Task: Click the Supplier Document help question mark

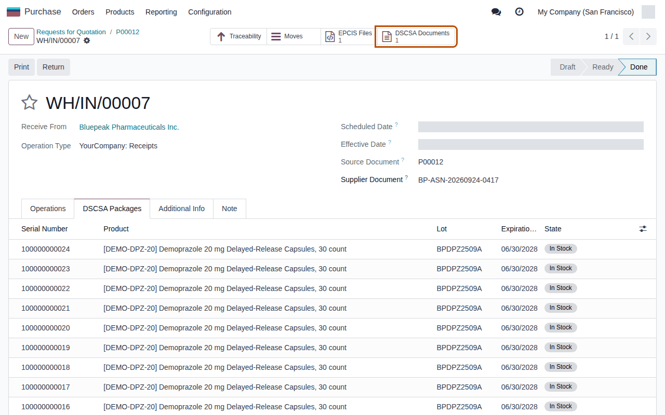Action: pyautogui.click(x=406, y=177)
